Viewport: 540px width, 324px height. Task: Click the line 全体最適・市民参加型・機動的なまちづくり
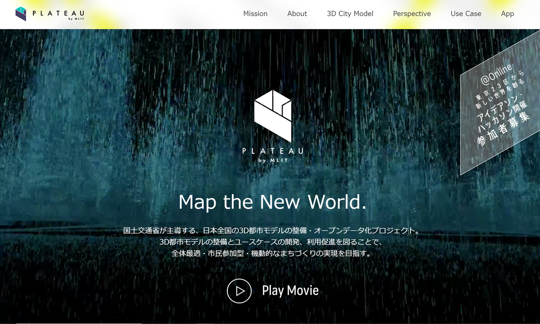click(271, 253)
